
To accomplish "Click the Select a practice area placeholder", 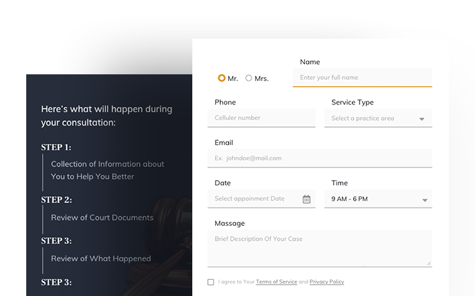I will pos(362,118).
